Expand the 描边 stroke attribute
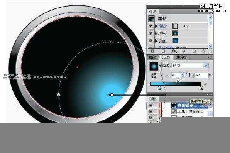This screenshot has width=230, height=153. 156,26
